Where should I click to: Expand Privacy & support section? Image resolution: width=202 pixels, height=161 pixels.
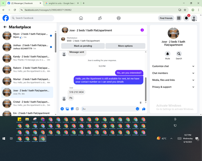[173, 87]
